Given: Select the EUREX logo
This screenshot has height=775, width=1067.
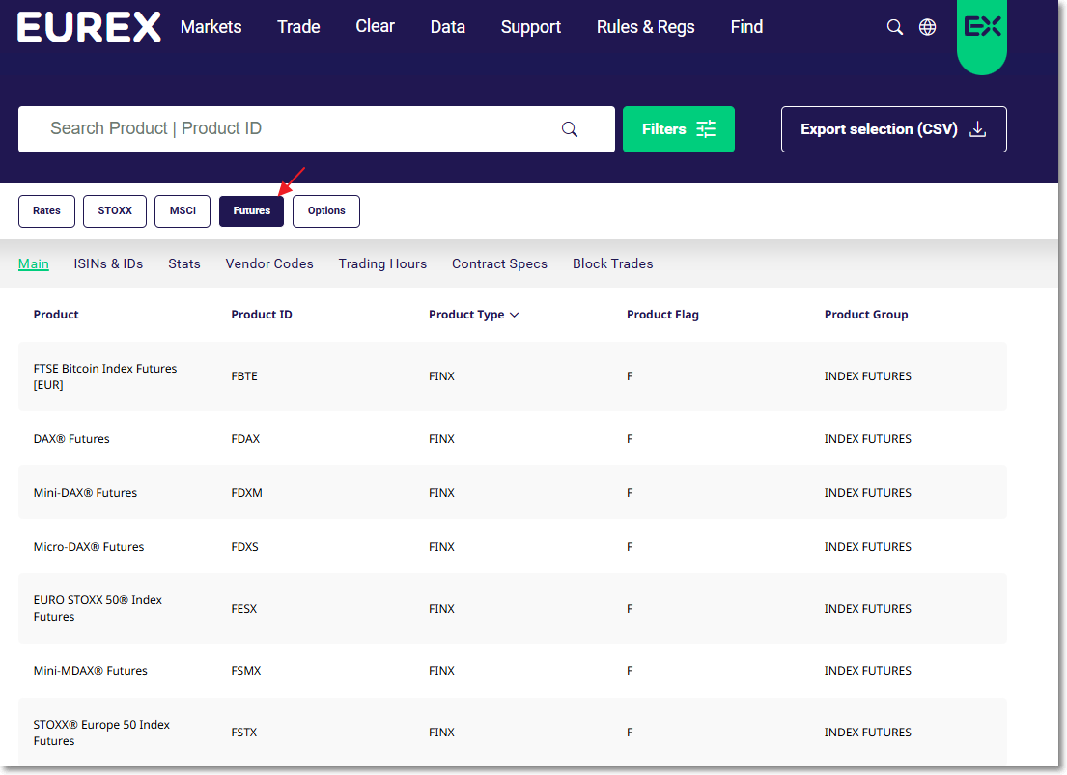Looking at the screenshot, I should tap(89, 27).
